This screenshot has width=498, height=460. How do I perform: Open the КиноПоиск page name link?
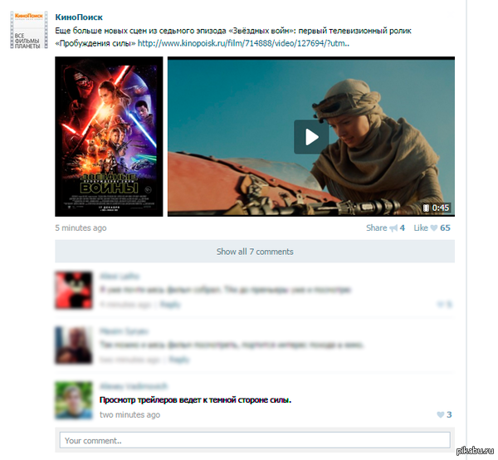[x=79, y=17]
